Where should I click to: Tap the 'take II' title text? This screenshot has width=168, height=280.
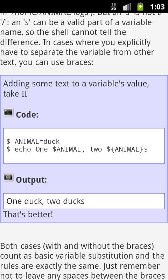pos(15,94)
